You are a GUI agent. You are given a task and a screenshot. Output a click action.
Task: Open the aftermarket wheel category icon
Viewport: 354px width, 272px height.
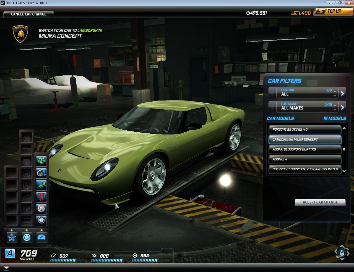point(27,237)
